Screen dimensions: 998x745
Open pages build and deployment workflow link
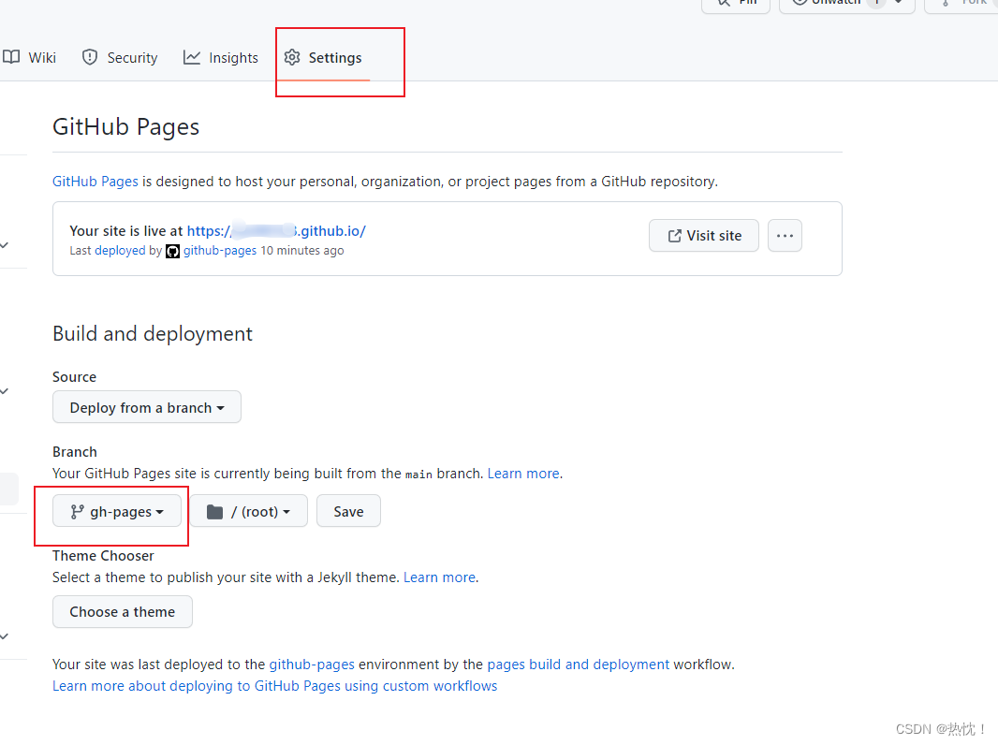pos(578,665)
